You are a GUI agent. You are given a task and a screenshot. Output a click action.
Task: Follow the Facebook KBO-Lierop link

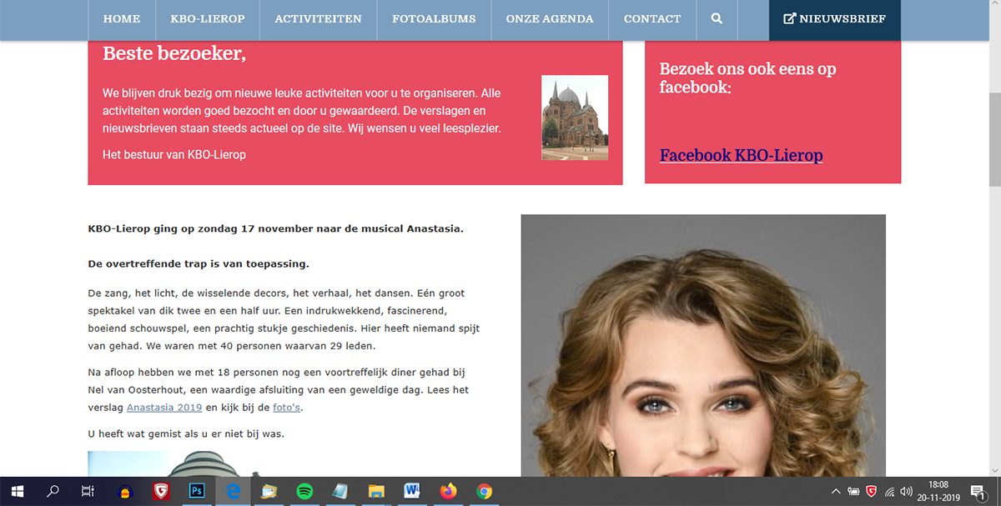coord(741,155)
